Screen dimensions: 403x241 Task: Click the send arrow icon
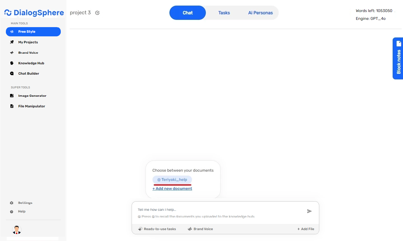click(x=309, y=211)
